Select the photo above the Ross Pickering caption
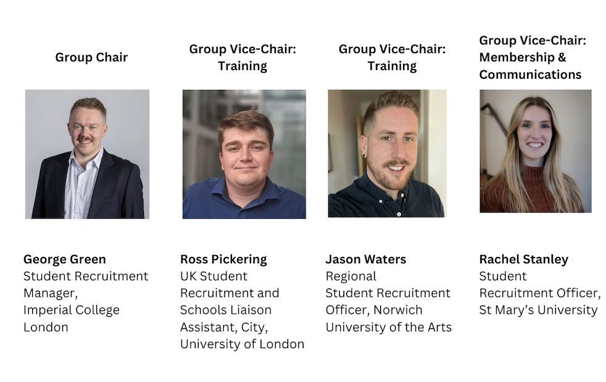This screenshot has width=606, height=382. coord(244,155)
